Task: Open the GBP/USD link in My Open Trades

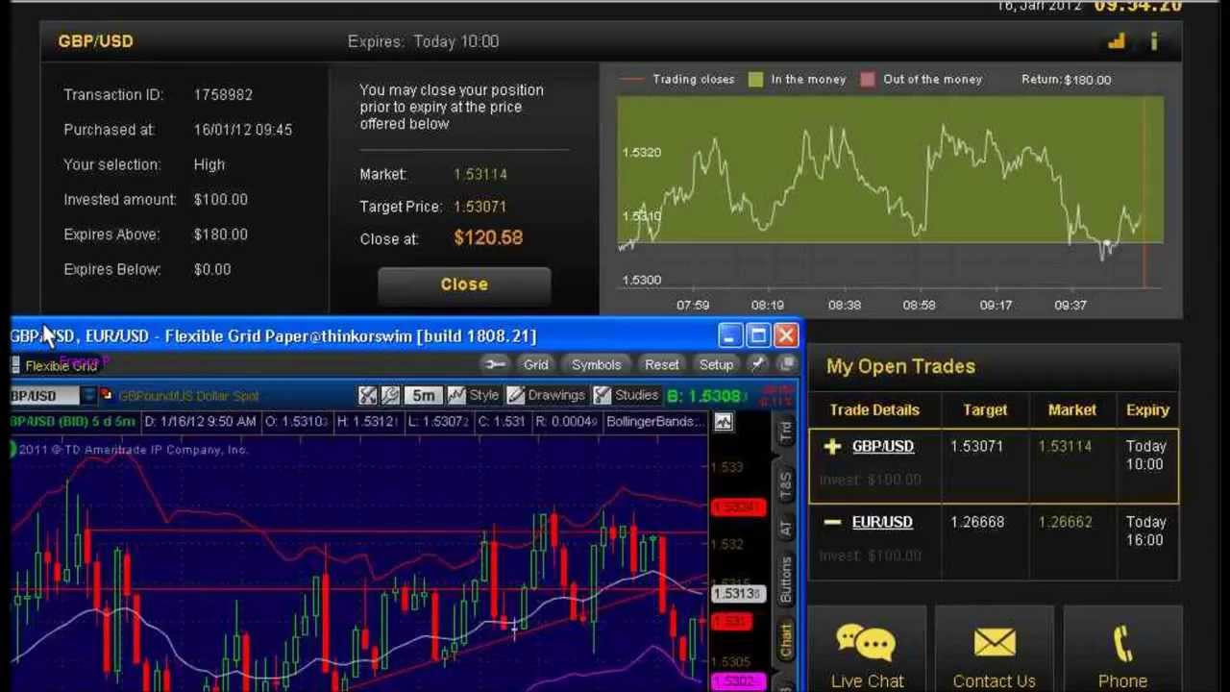Action: pos(882,446)
